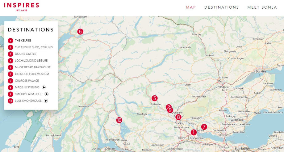The height and width of the screenshot is (152, 284).
Task: Click the Helensburgh label
Action: pyautogui.click(x=112, y=140)
